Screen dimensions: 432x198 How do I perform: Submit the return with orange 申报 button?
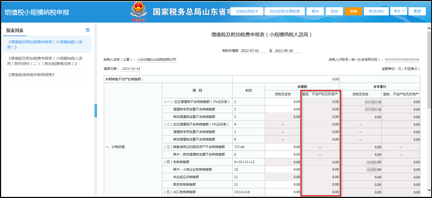click(x=353, y=11)
